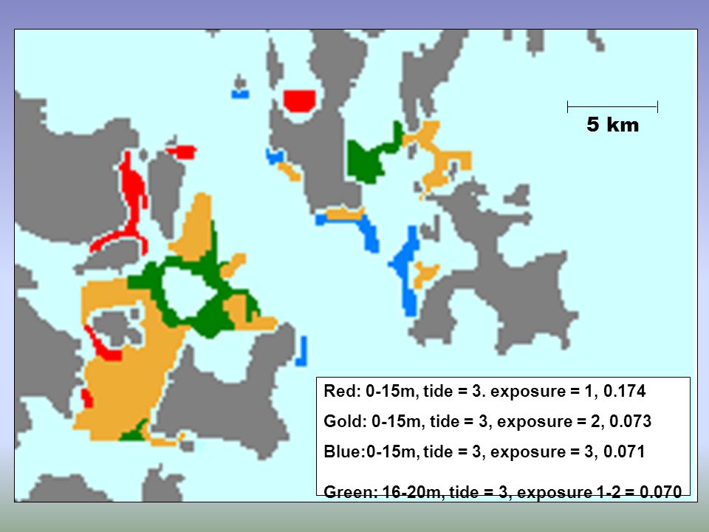This screenshot has height=532, width=709.
Task: Select the legend line starting with "Green: 16-20m"
Action: click(503, 491)
